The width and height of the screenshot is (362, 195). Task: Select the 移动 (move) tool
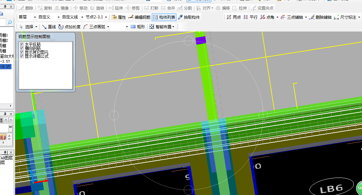click(80, 8)
